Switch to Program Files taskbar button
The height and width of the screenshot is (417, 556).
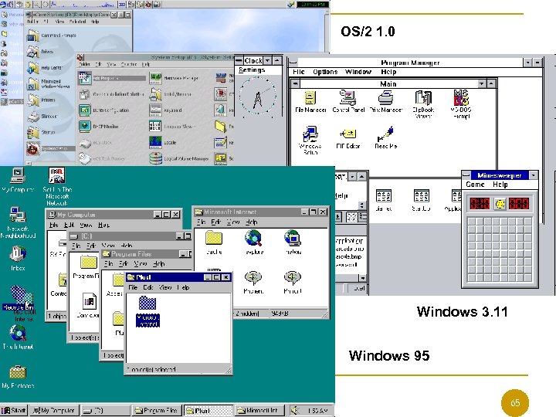tap(156, 411)
